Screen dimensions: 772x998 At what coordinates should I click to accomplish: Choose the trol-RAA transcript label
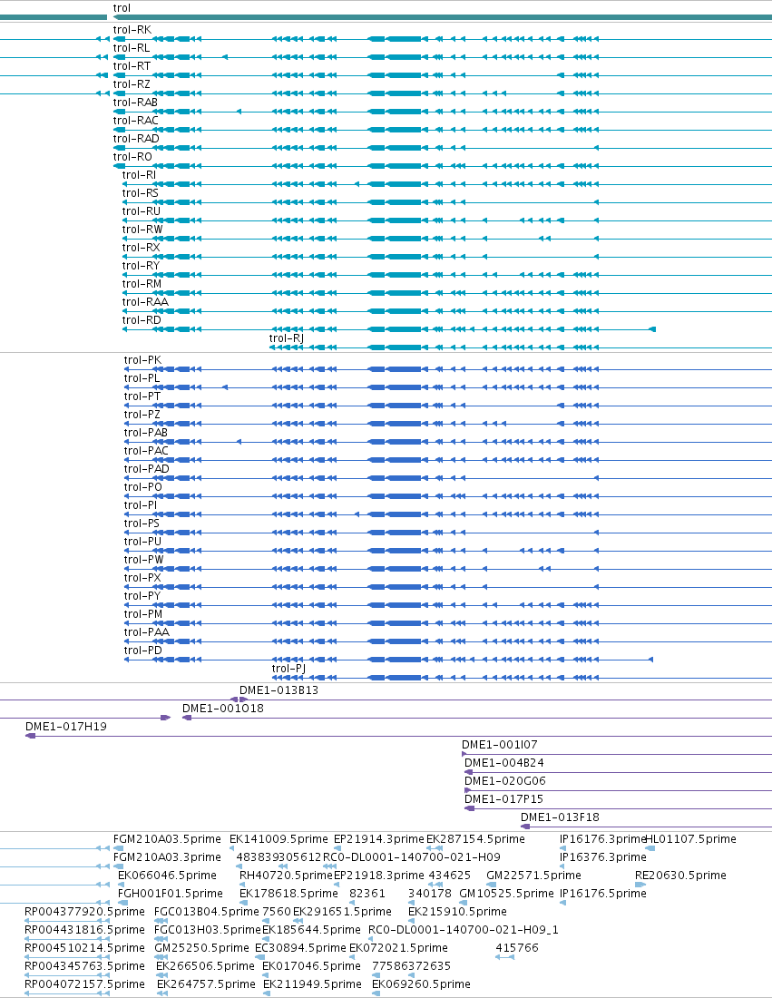[145, 302]
